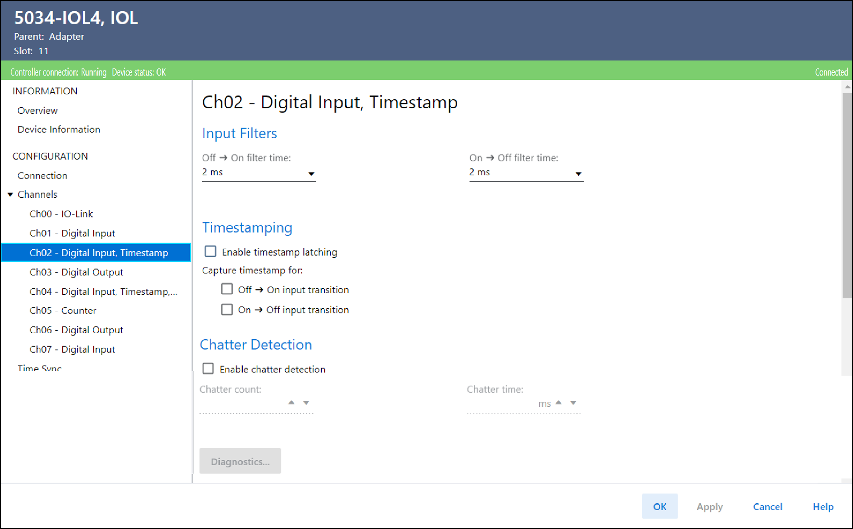The width and height of the screenshot is (853, 529).
Task: Open Ch05 - Counter channel page
Action: [63, 310]
